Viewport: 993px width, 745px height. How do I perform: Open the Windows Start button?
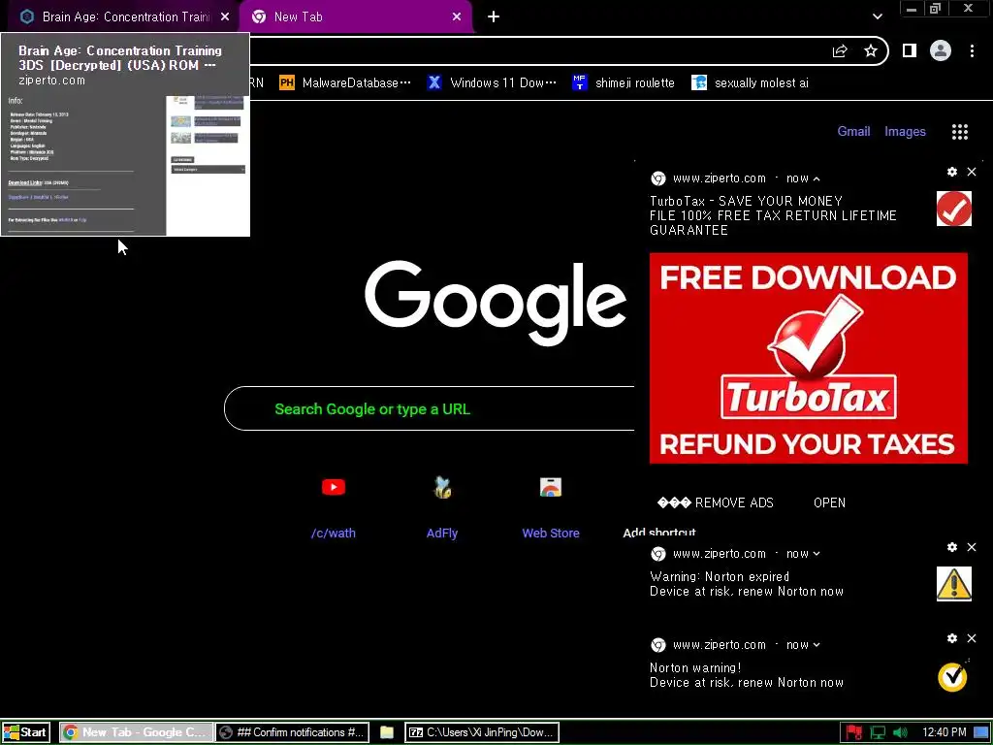coord(25,732)
